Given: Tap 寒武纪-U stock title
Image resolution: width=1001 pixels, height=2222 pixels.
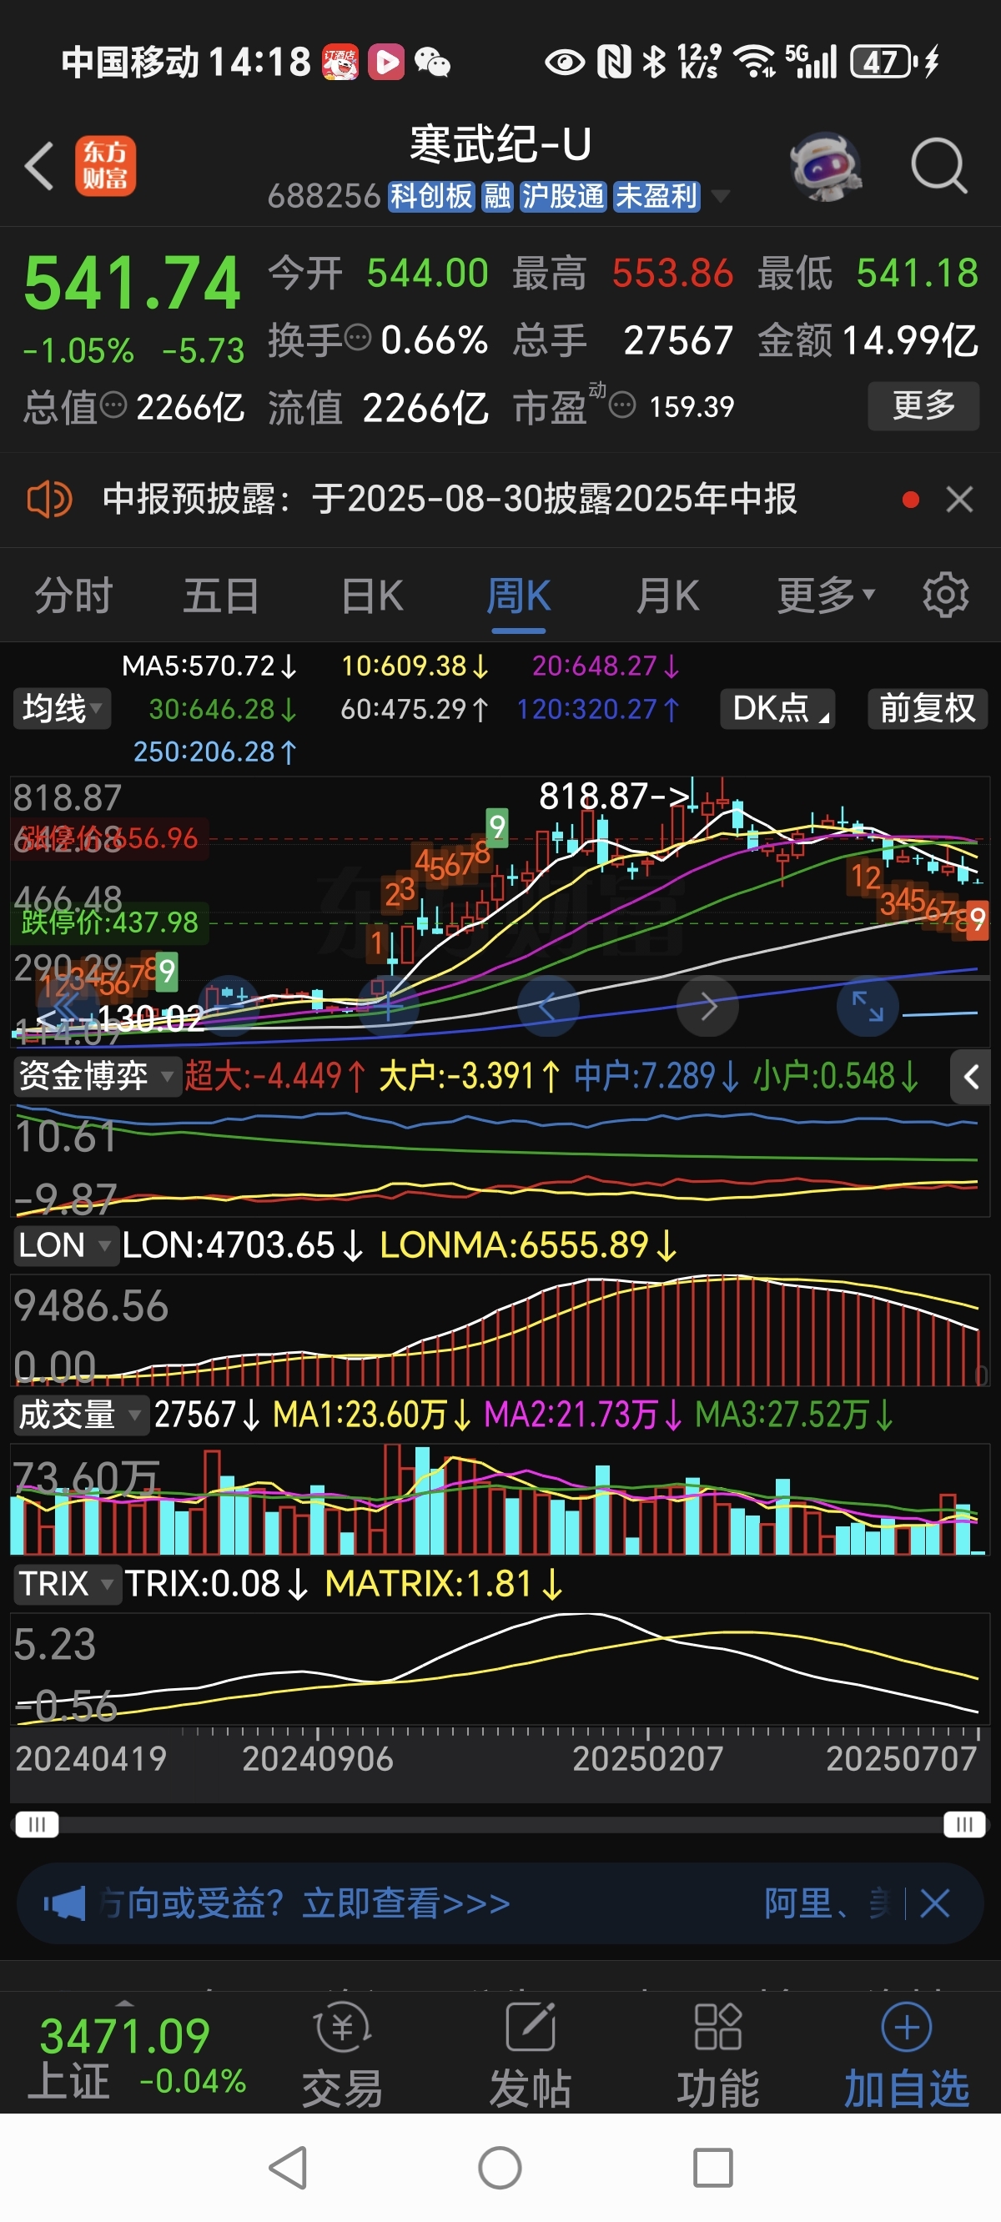Looking at the screenshot, I should (500, 144).
